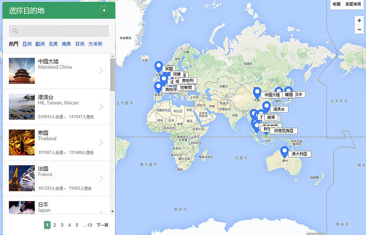Expand the 港澳台 row chevron
This screenshot has width=366, height=235.
click(x=101, y=107)
